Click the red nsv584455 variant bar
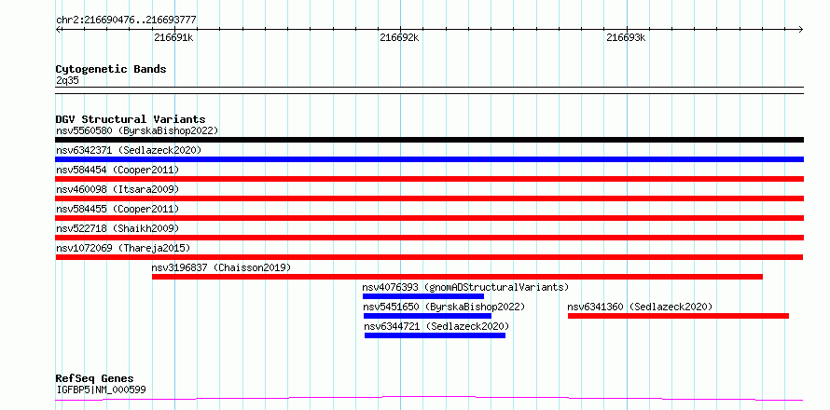This screenshot has width=830, height=410. pyautogui.click(x=429, y=218)
